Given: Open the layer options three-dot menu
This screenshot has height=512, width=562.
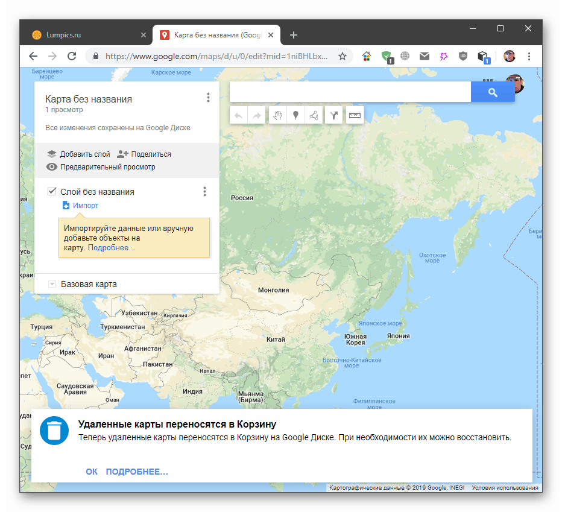Looking at the screenshot, I should point(204,191).
